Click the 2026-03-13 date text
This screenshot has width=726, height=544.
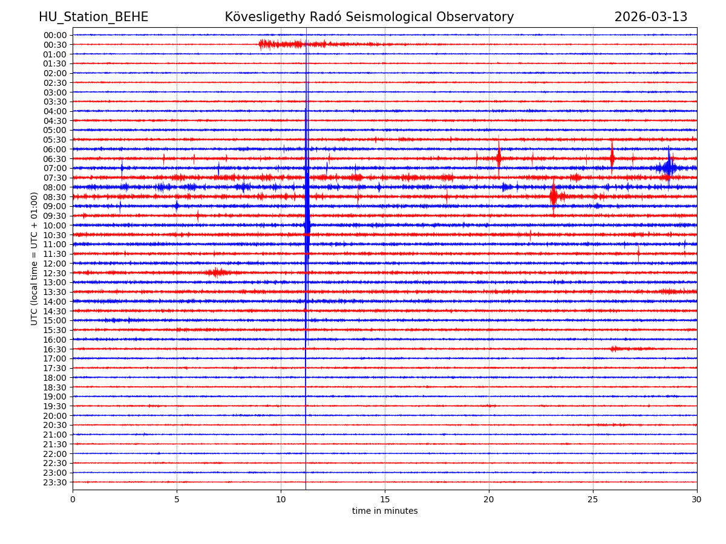tap(650, 17)
